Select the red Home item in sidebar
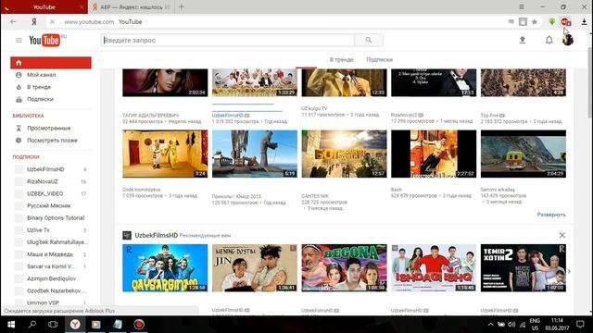 coord(51,63)
